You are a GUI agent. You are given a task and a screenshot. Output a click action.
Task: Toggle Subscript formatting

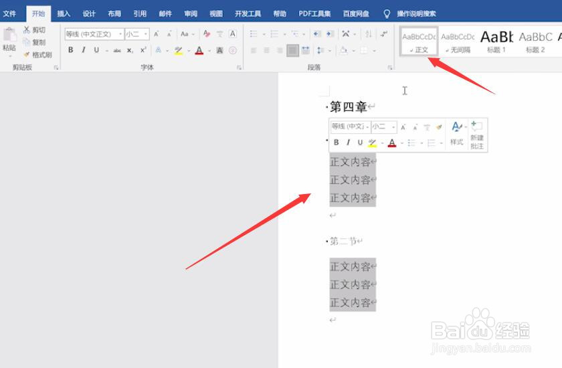(130, 51)
